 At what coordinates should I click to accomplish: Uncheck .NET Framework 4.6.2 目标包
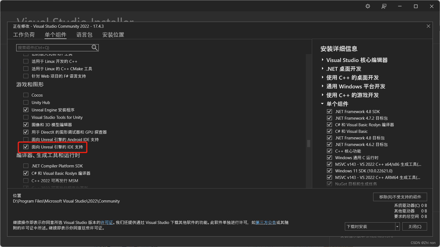pos(329,144)
